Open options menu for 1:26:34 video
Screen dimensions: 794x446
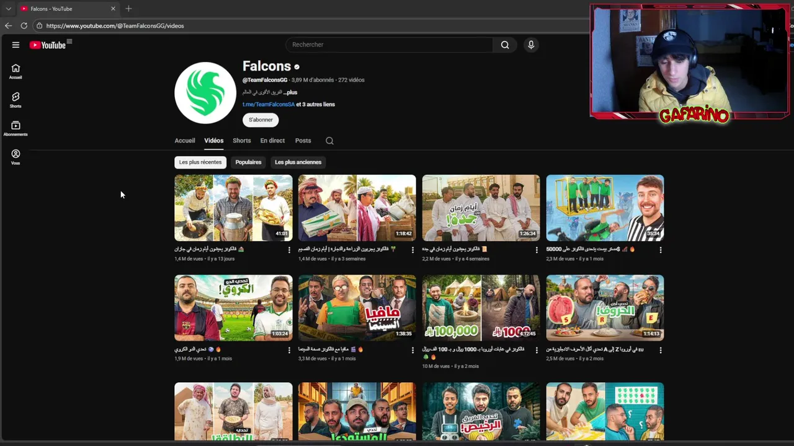coord(537,250)
